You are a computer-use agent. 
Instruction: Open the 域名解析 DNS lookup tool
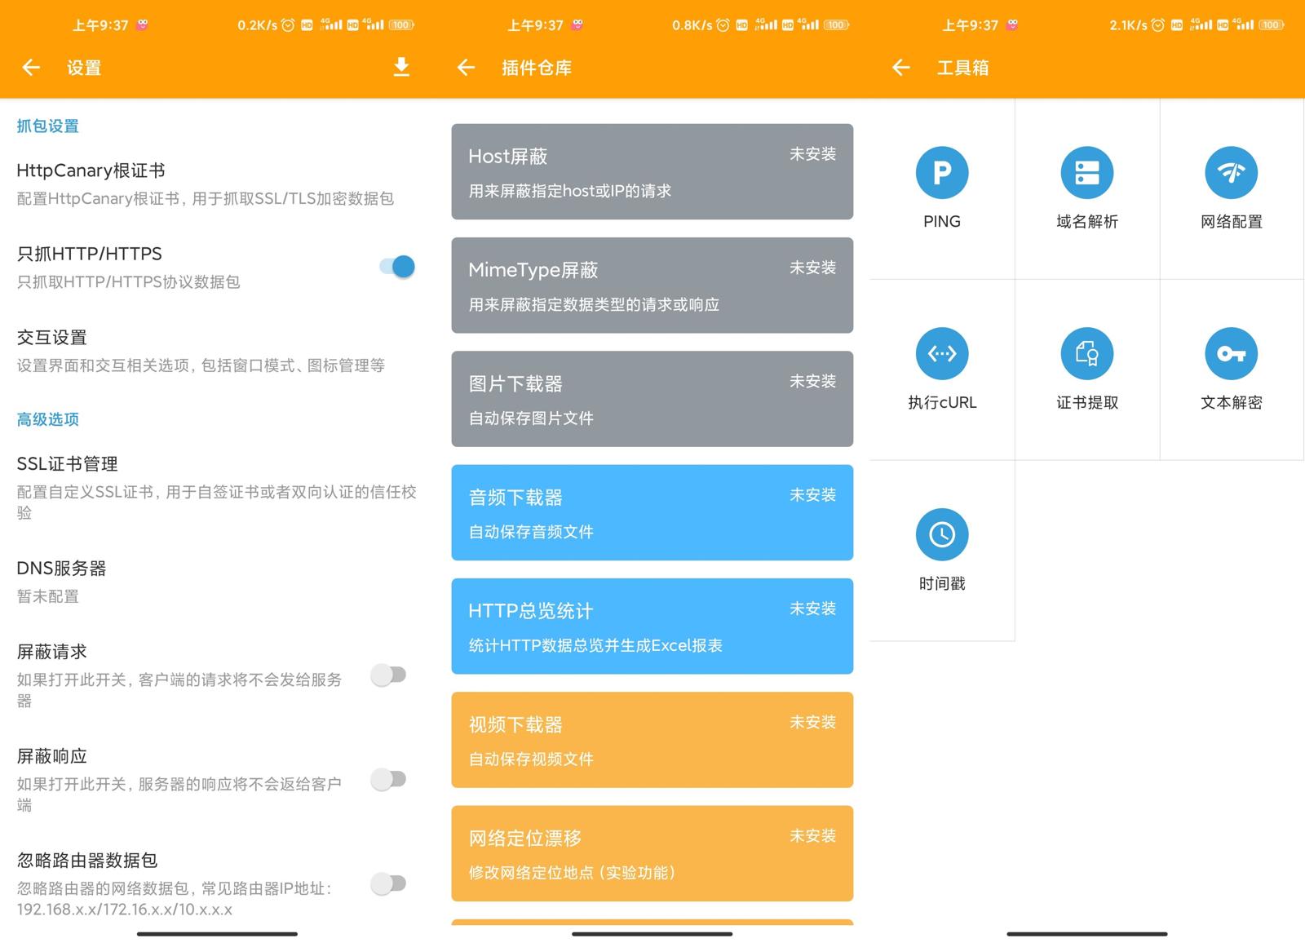click(1086, 173)
